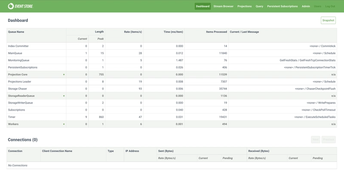The width and height of the screenshot is (344, 171).
Task: Click the Next connections button
Action: 316,140
